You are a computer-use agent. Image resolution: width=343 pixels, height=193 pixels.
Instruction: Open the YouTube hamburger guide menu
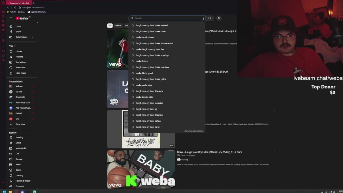(x=11, y=18)
